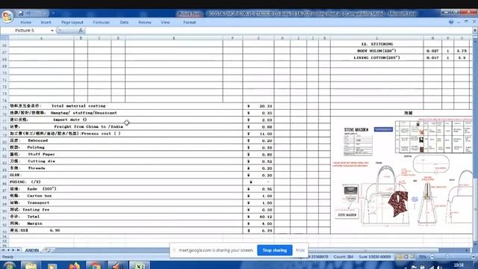Click 'Hangtag/ stuffing/Dessicant' cell
478x269 pixels.
click(x=84, y=113)
